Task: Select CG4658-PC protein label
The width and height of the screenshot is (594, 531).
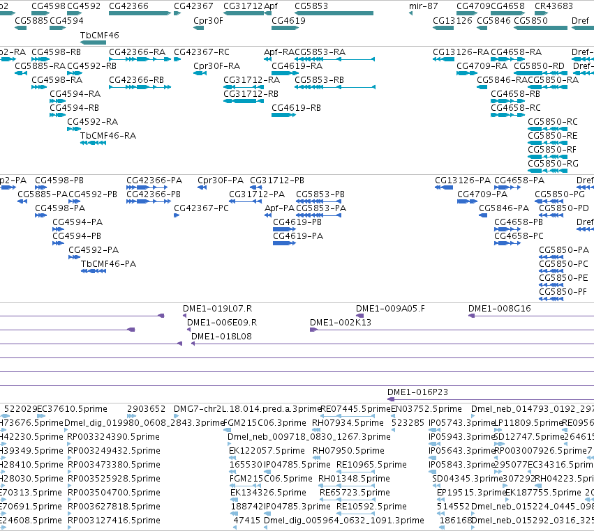Action: click(x=519, y=236)
